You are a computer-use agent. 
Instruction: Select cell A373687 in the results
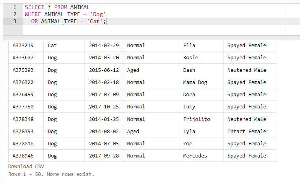23,58
